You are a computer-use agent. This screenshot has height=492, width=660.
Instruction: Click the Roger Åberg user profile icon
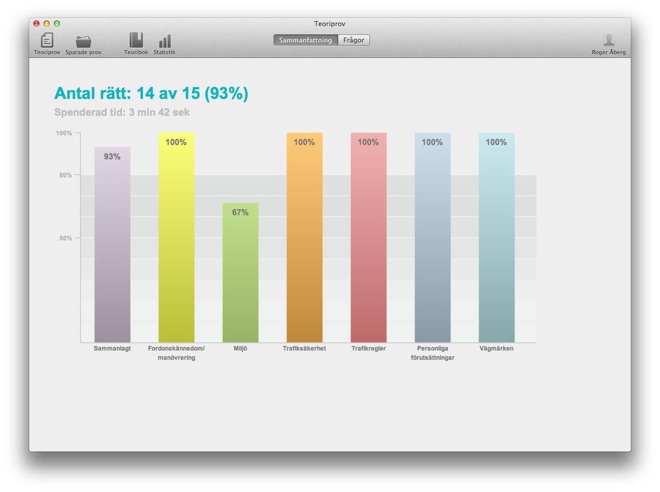pos(608,41)
